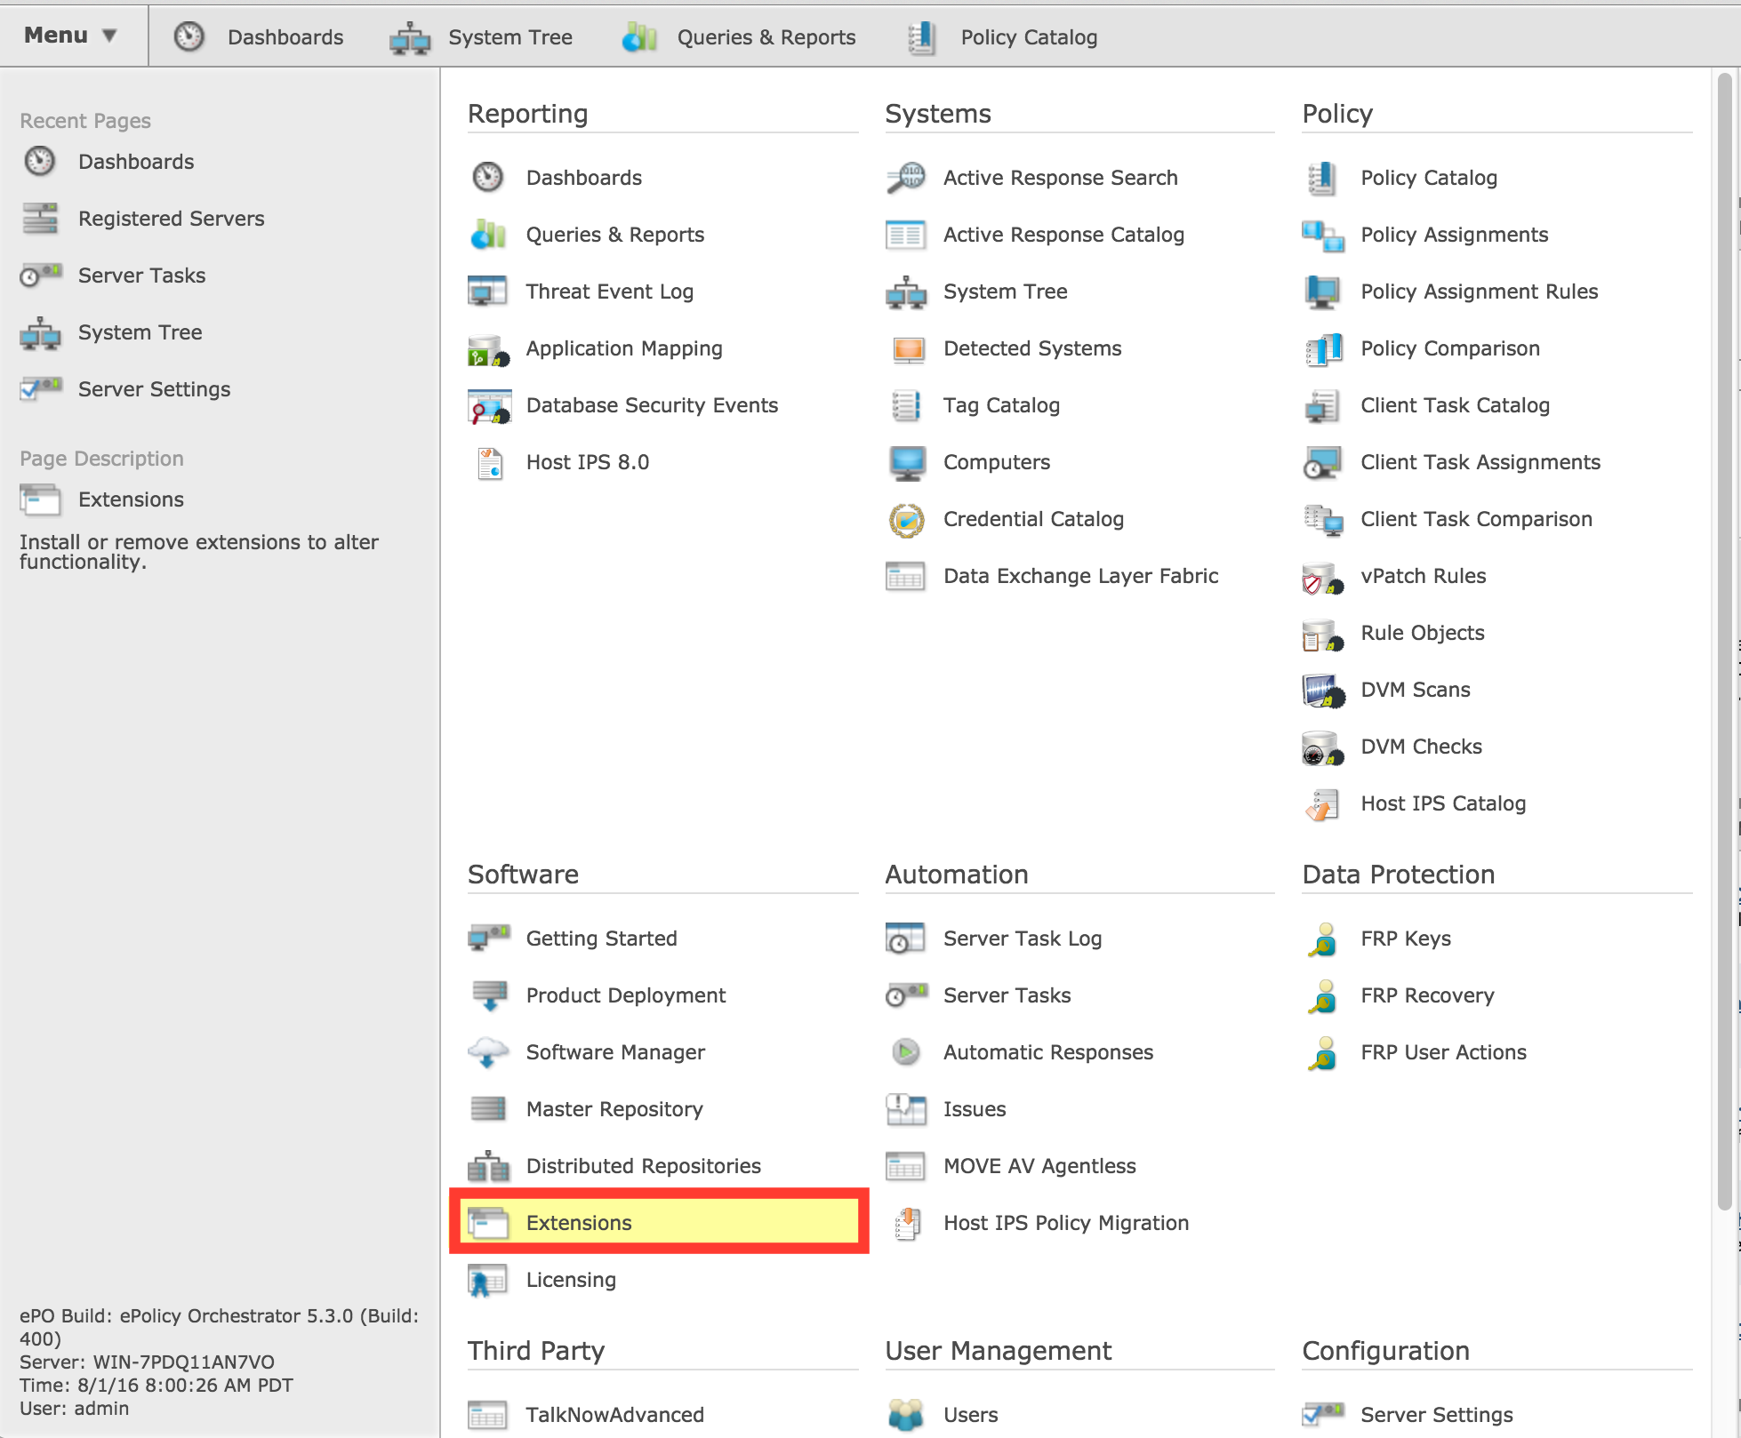Open Software Manager cloud icon

pyautogui.click(x=488, y=1052)
